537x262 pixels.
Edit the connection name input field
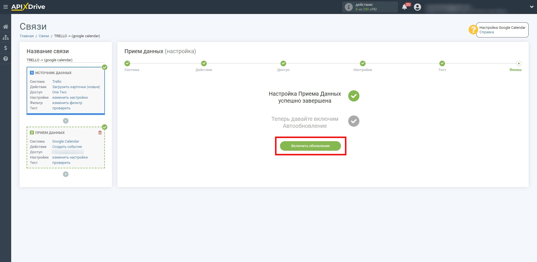[65, 60]
